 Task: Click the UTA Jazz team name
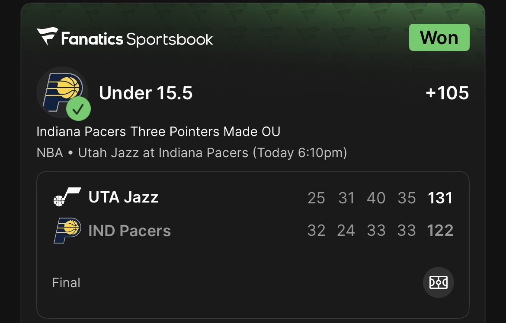tap(123, 197)
